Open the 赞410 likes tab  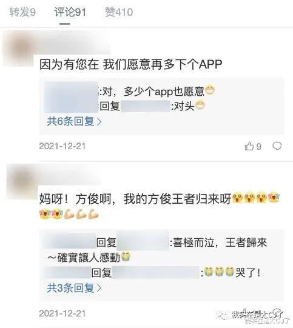[x=119, y=12]
